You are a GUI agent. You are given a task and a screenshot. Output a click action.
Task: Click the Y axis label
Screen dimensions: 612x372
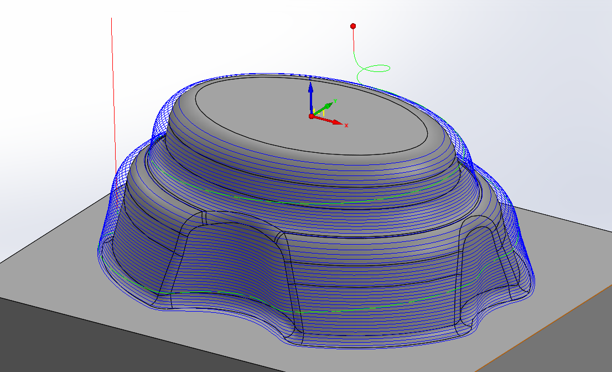coord(335,101)
